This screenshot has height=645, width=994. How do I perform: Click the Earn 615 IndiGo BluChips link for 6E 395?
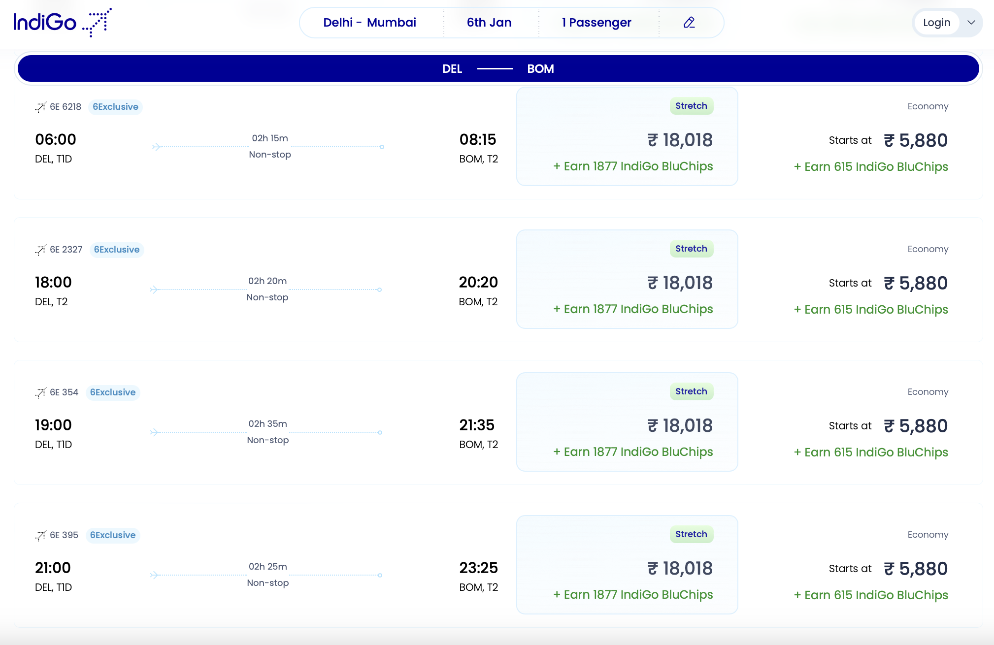point(871,595)
